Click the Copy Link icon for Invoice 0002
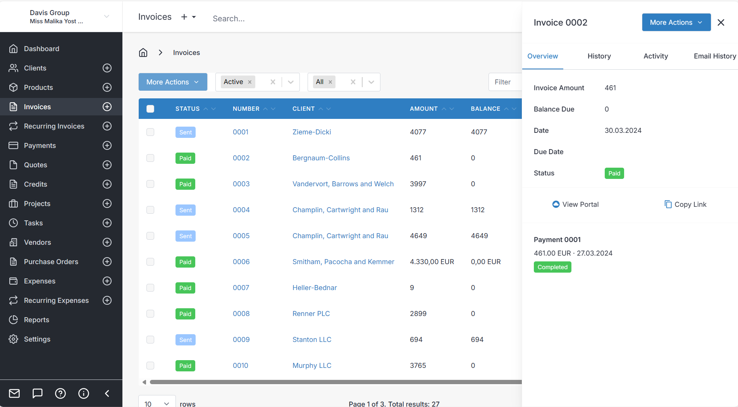This screenshot has height=407, width=738. click(x=667, y=204)
